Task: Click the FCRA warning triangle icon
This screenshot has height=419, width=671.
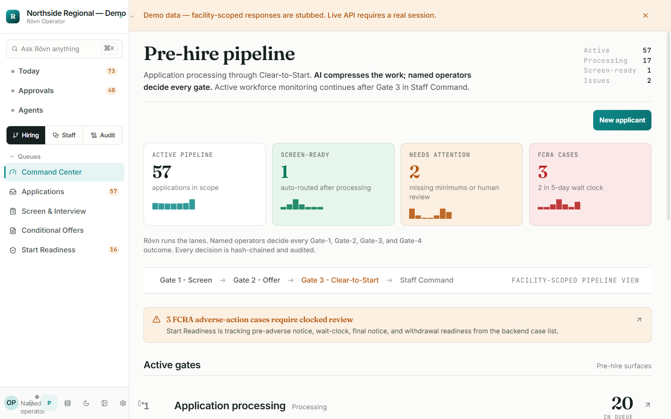Action: [157, 319]
